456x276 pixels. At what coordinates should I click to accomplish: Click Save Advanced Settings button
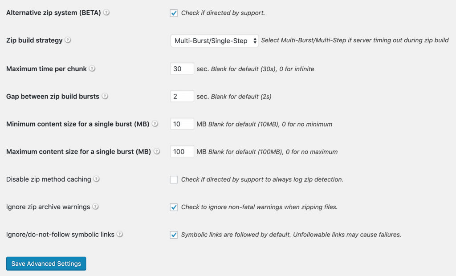coord(46,264)
